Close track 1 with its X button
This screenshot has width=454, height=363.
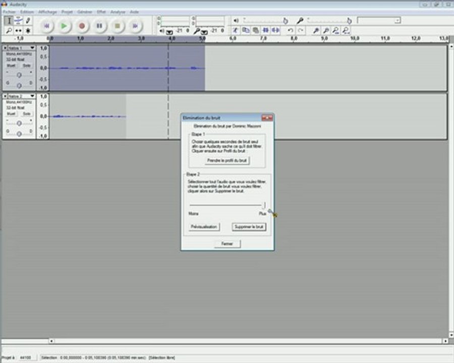click(x=5, y=48)
